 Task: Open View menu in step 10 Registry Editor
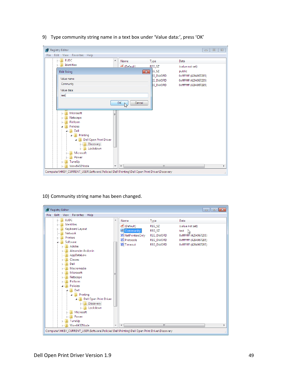pyautogui.click(x=66, y=215)
